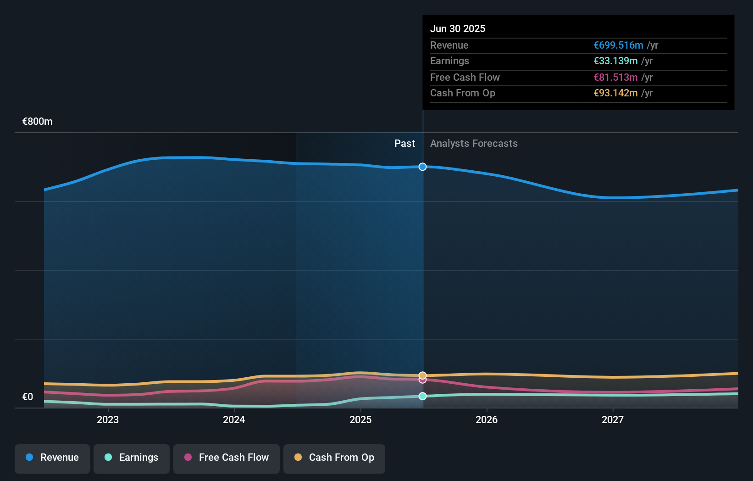Click the 2025 x-axis label
Image resolution: width=753 pixels, height=481 pixels.
tap(360, 420)
